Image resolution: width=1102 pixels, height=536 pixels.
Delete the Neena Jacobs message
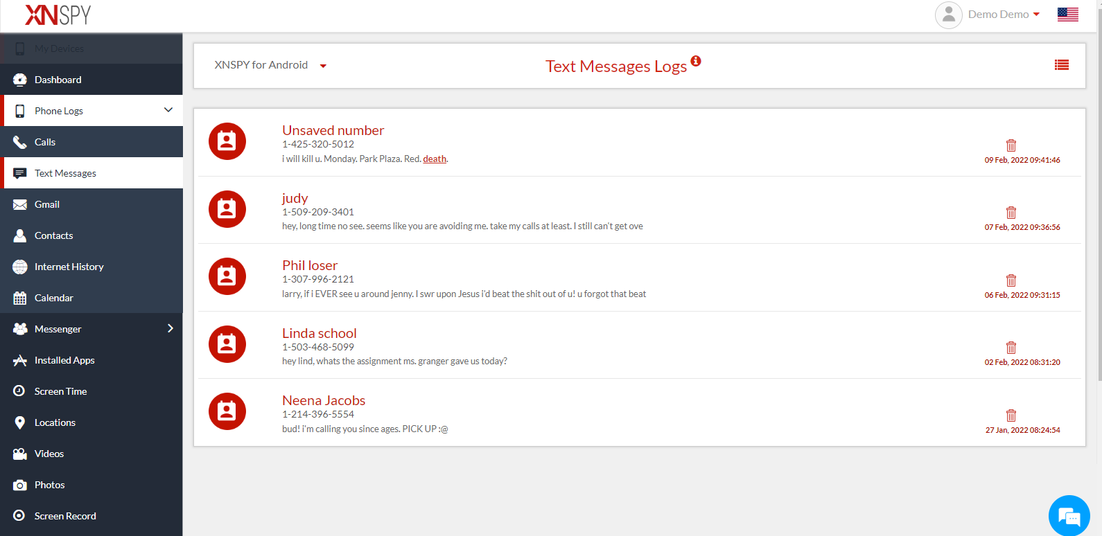[x=1011, y=416]
